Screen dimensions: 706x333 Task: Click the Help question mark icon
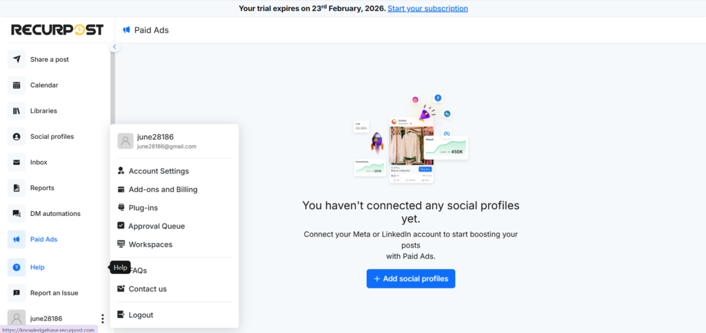click(x=17, y=267)
